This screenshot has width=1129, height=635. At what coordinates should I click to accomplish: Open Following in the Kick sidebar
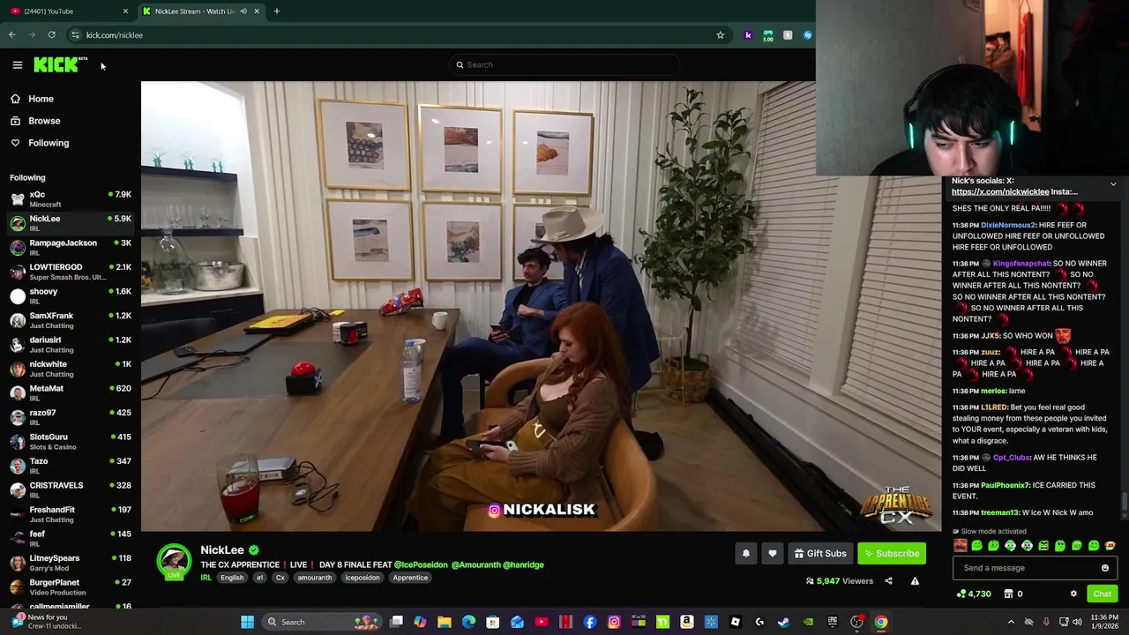click(x=49, y=143)
